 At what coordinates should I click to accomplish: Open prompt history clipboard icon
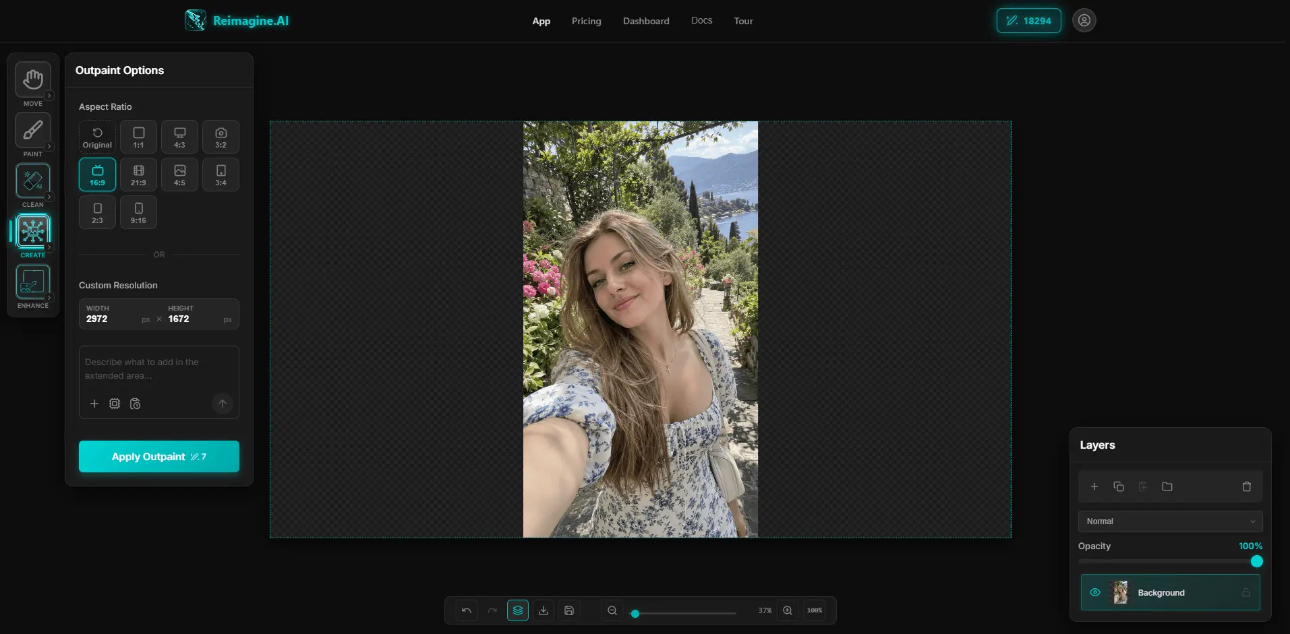pyautogui.click(x=136, y=404)
